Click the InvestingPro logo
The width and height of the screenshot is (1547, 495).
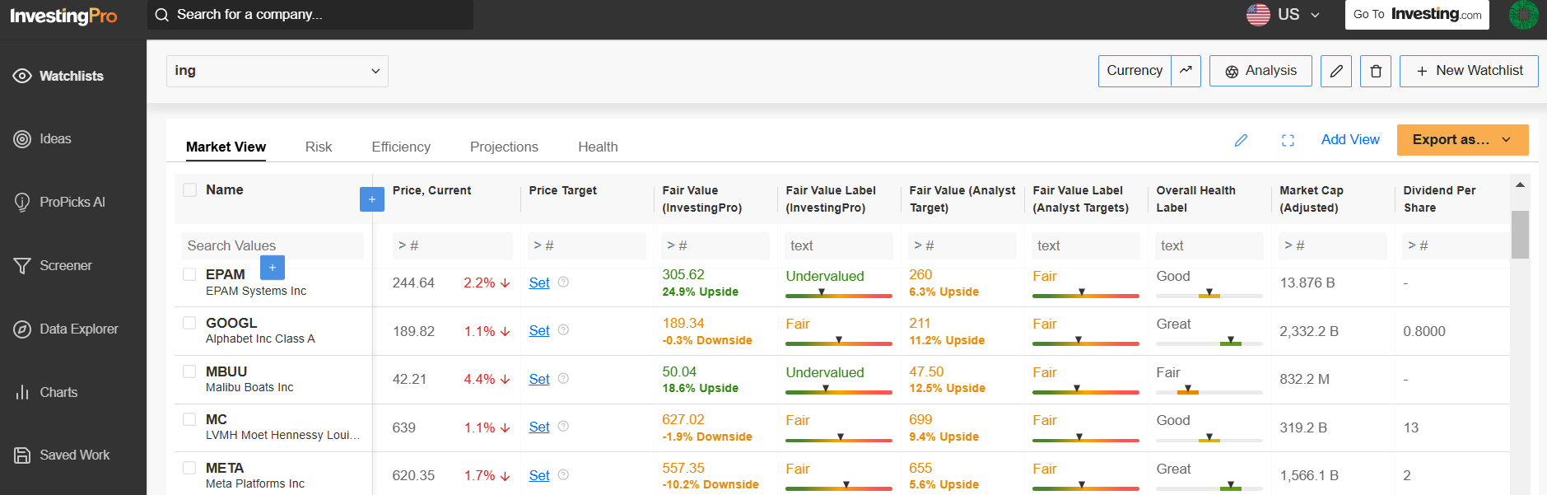point(63,16)
